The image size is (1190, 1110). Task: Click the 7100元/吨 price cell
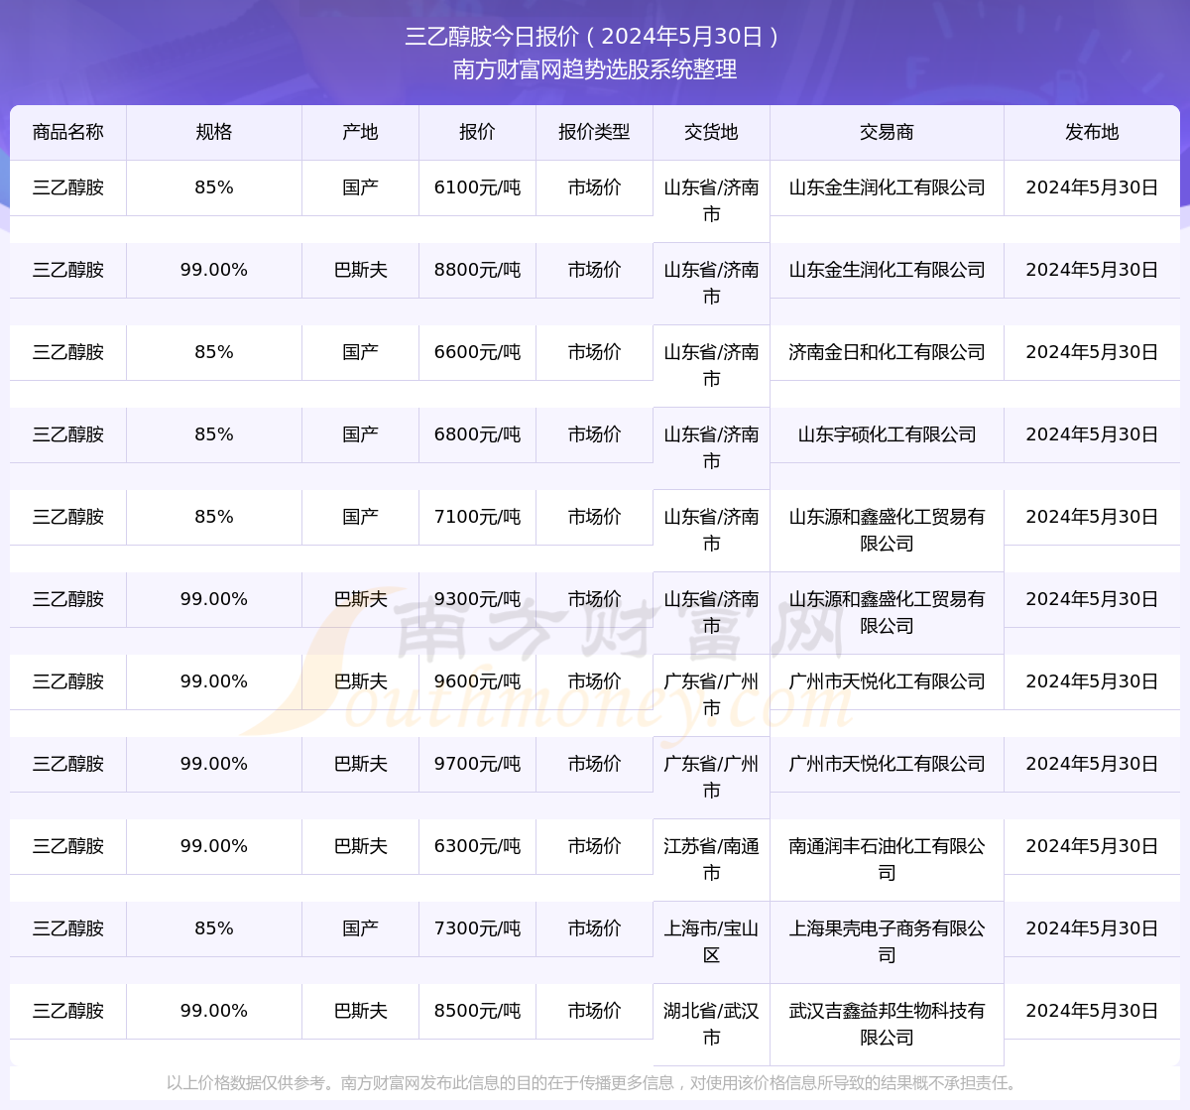477,517
